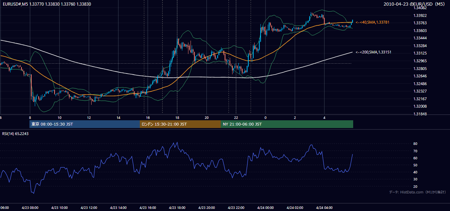Click the NY session bar 21:00-06:00 JST

click(x=287, y=124)
